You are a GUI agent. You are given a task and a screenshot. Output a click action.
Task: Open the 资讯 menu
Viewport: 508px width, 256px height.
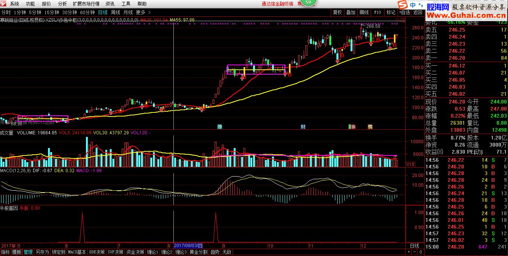110,4
